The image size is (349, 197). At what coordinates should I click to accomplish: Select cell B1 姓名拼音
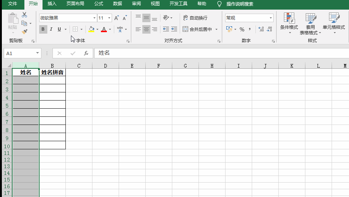[x=52, y=72]
